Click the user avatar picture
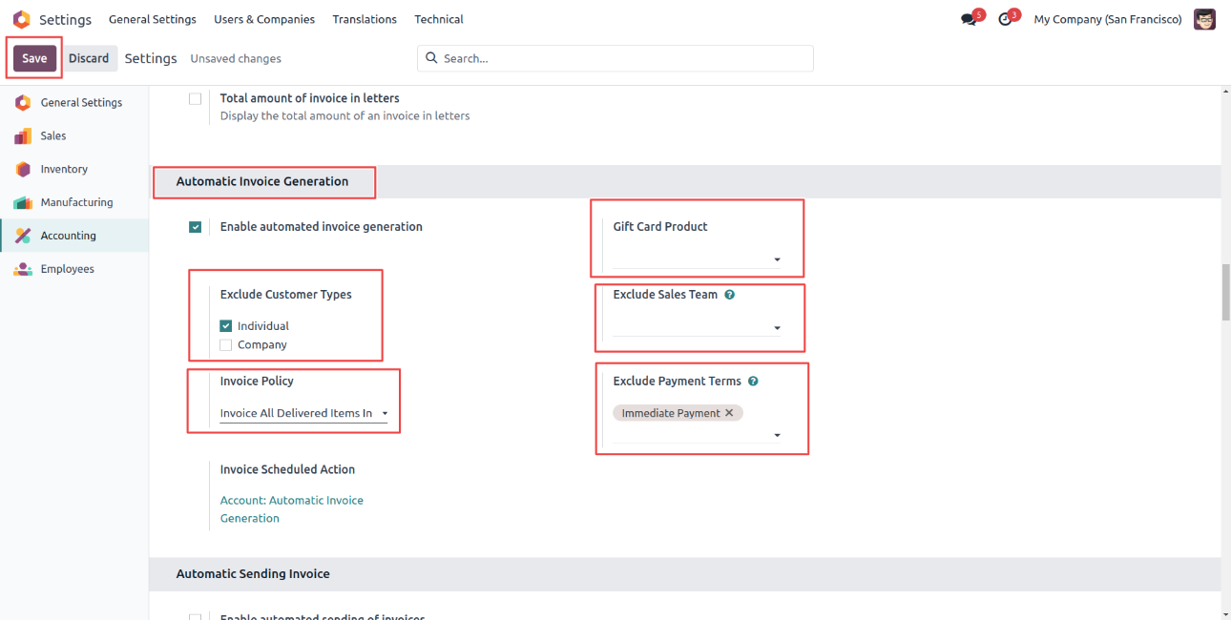 pos(1204,19)
